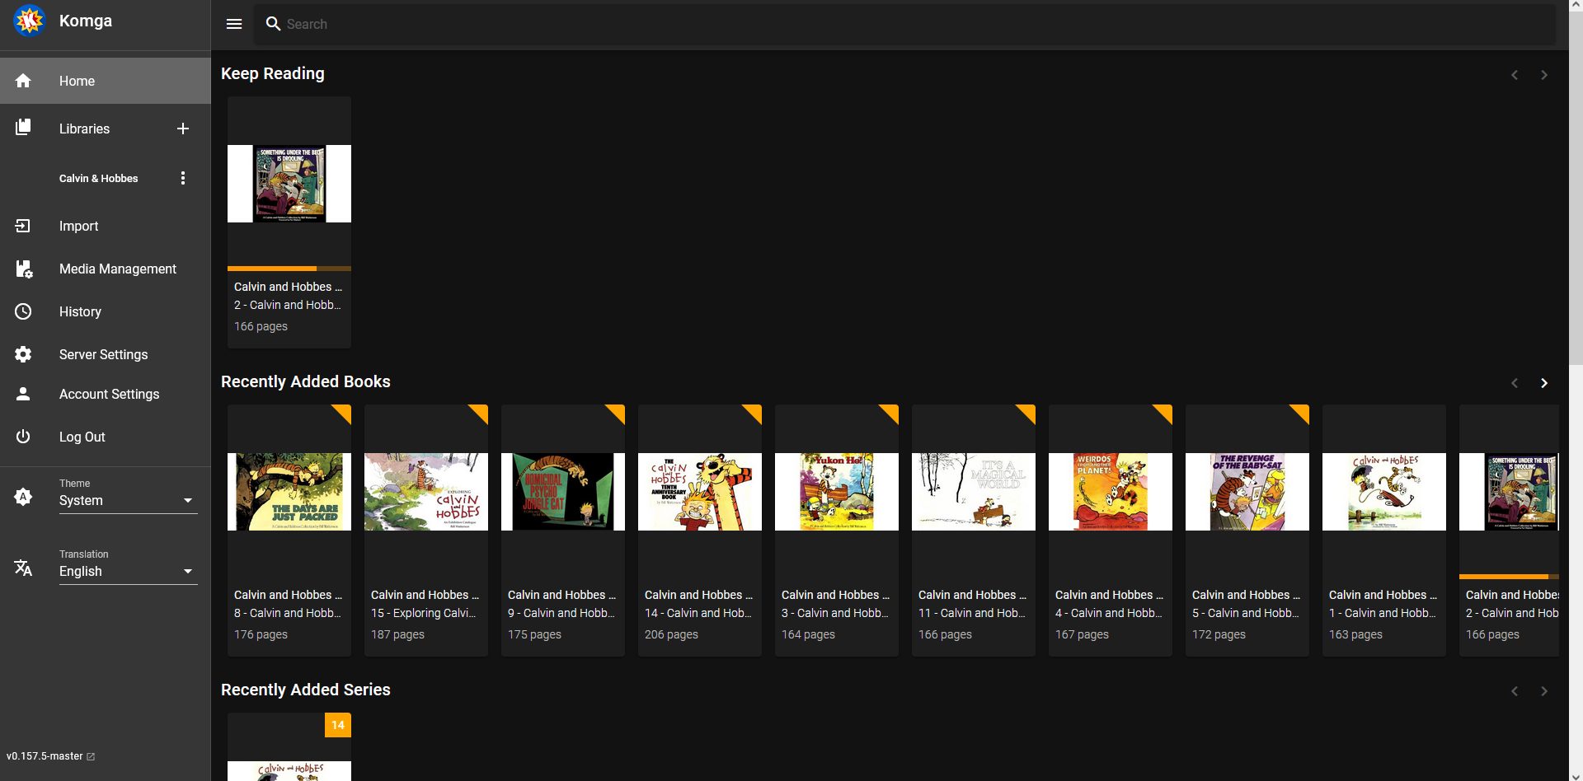Open Server Settings
Image resolution: width=1583 pixels, height=781 pixels.
106,354
